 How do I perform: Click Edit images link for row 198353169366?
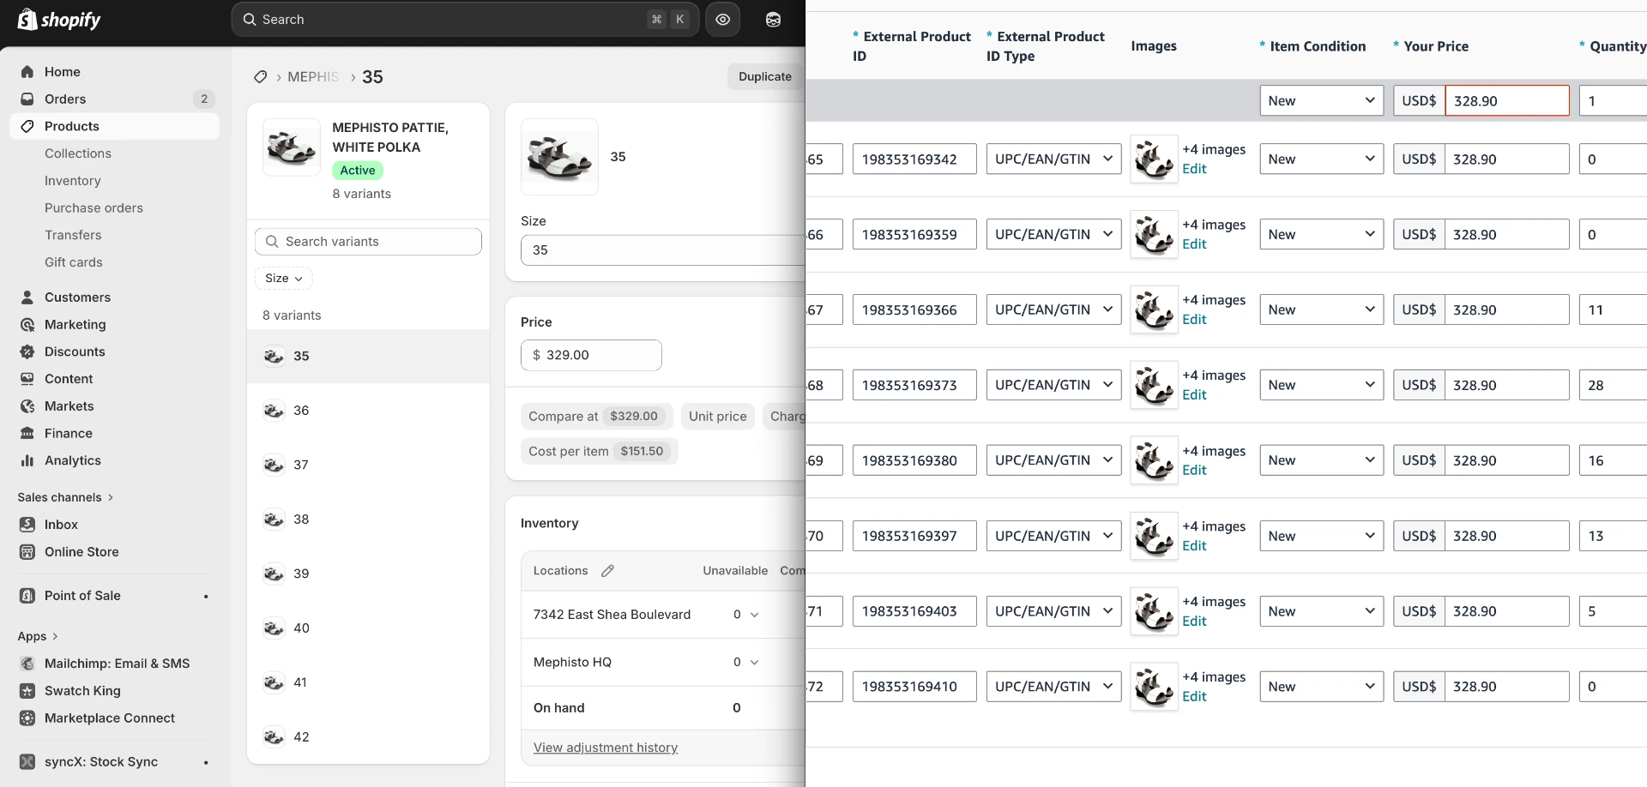1194,320
